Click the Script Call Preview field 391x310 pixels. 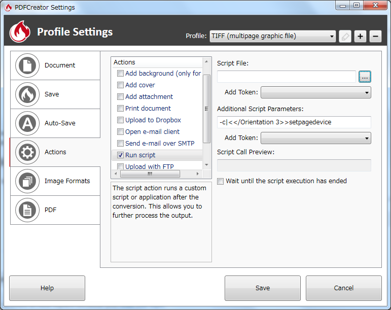(x=294, y=165)
